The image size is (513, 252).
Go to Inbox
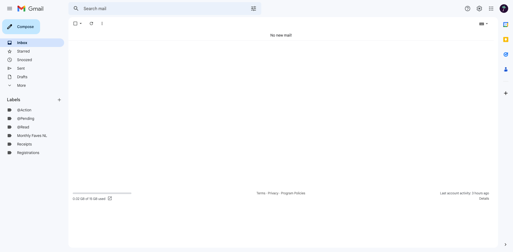[x=32, y=43]
